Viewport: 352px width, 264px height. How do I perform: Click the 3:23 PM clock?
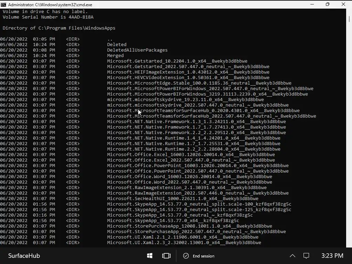(x=332, y=256)
